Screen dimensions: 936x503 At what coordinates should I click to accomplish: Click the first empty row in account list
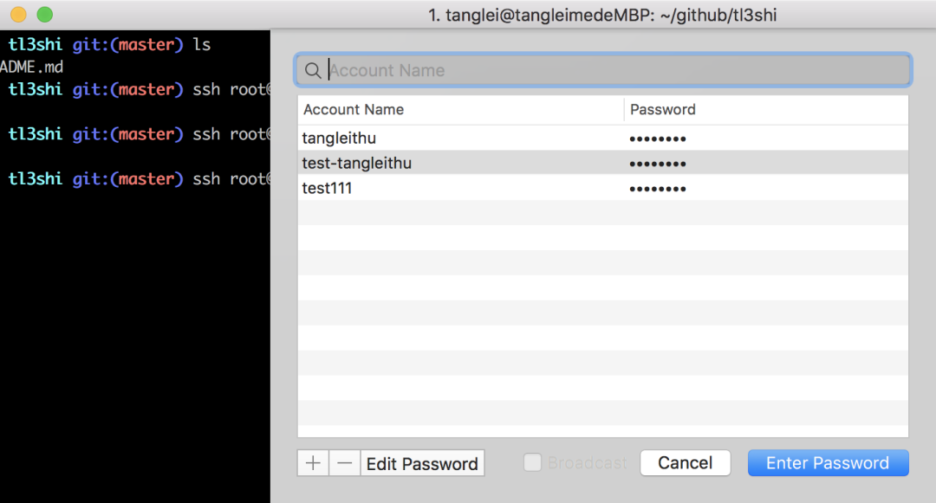pyautogui.click(x=602, y=213)
